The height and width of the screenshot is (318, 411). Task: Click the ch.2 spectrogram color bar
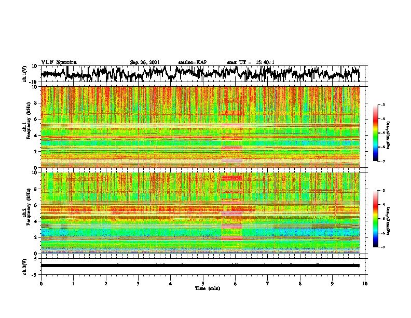click(x=376, y=219)
